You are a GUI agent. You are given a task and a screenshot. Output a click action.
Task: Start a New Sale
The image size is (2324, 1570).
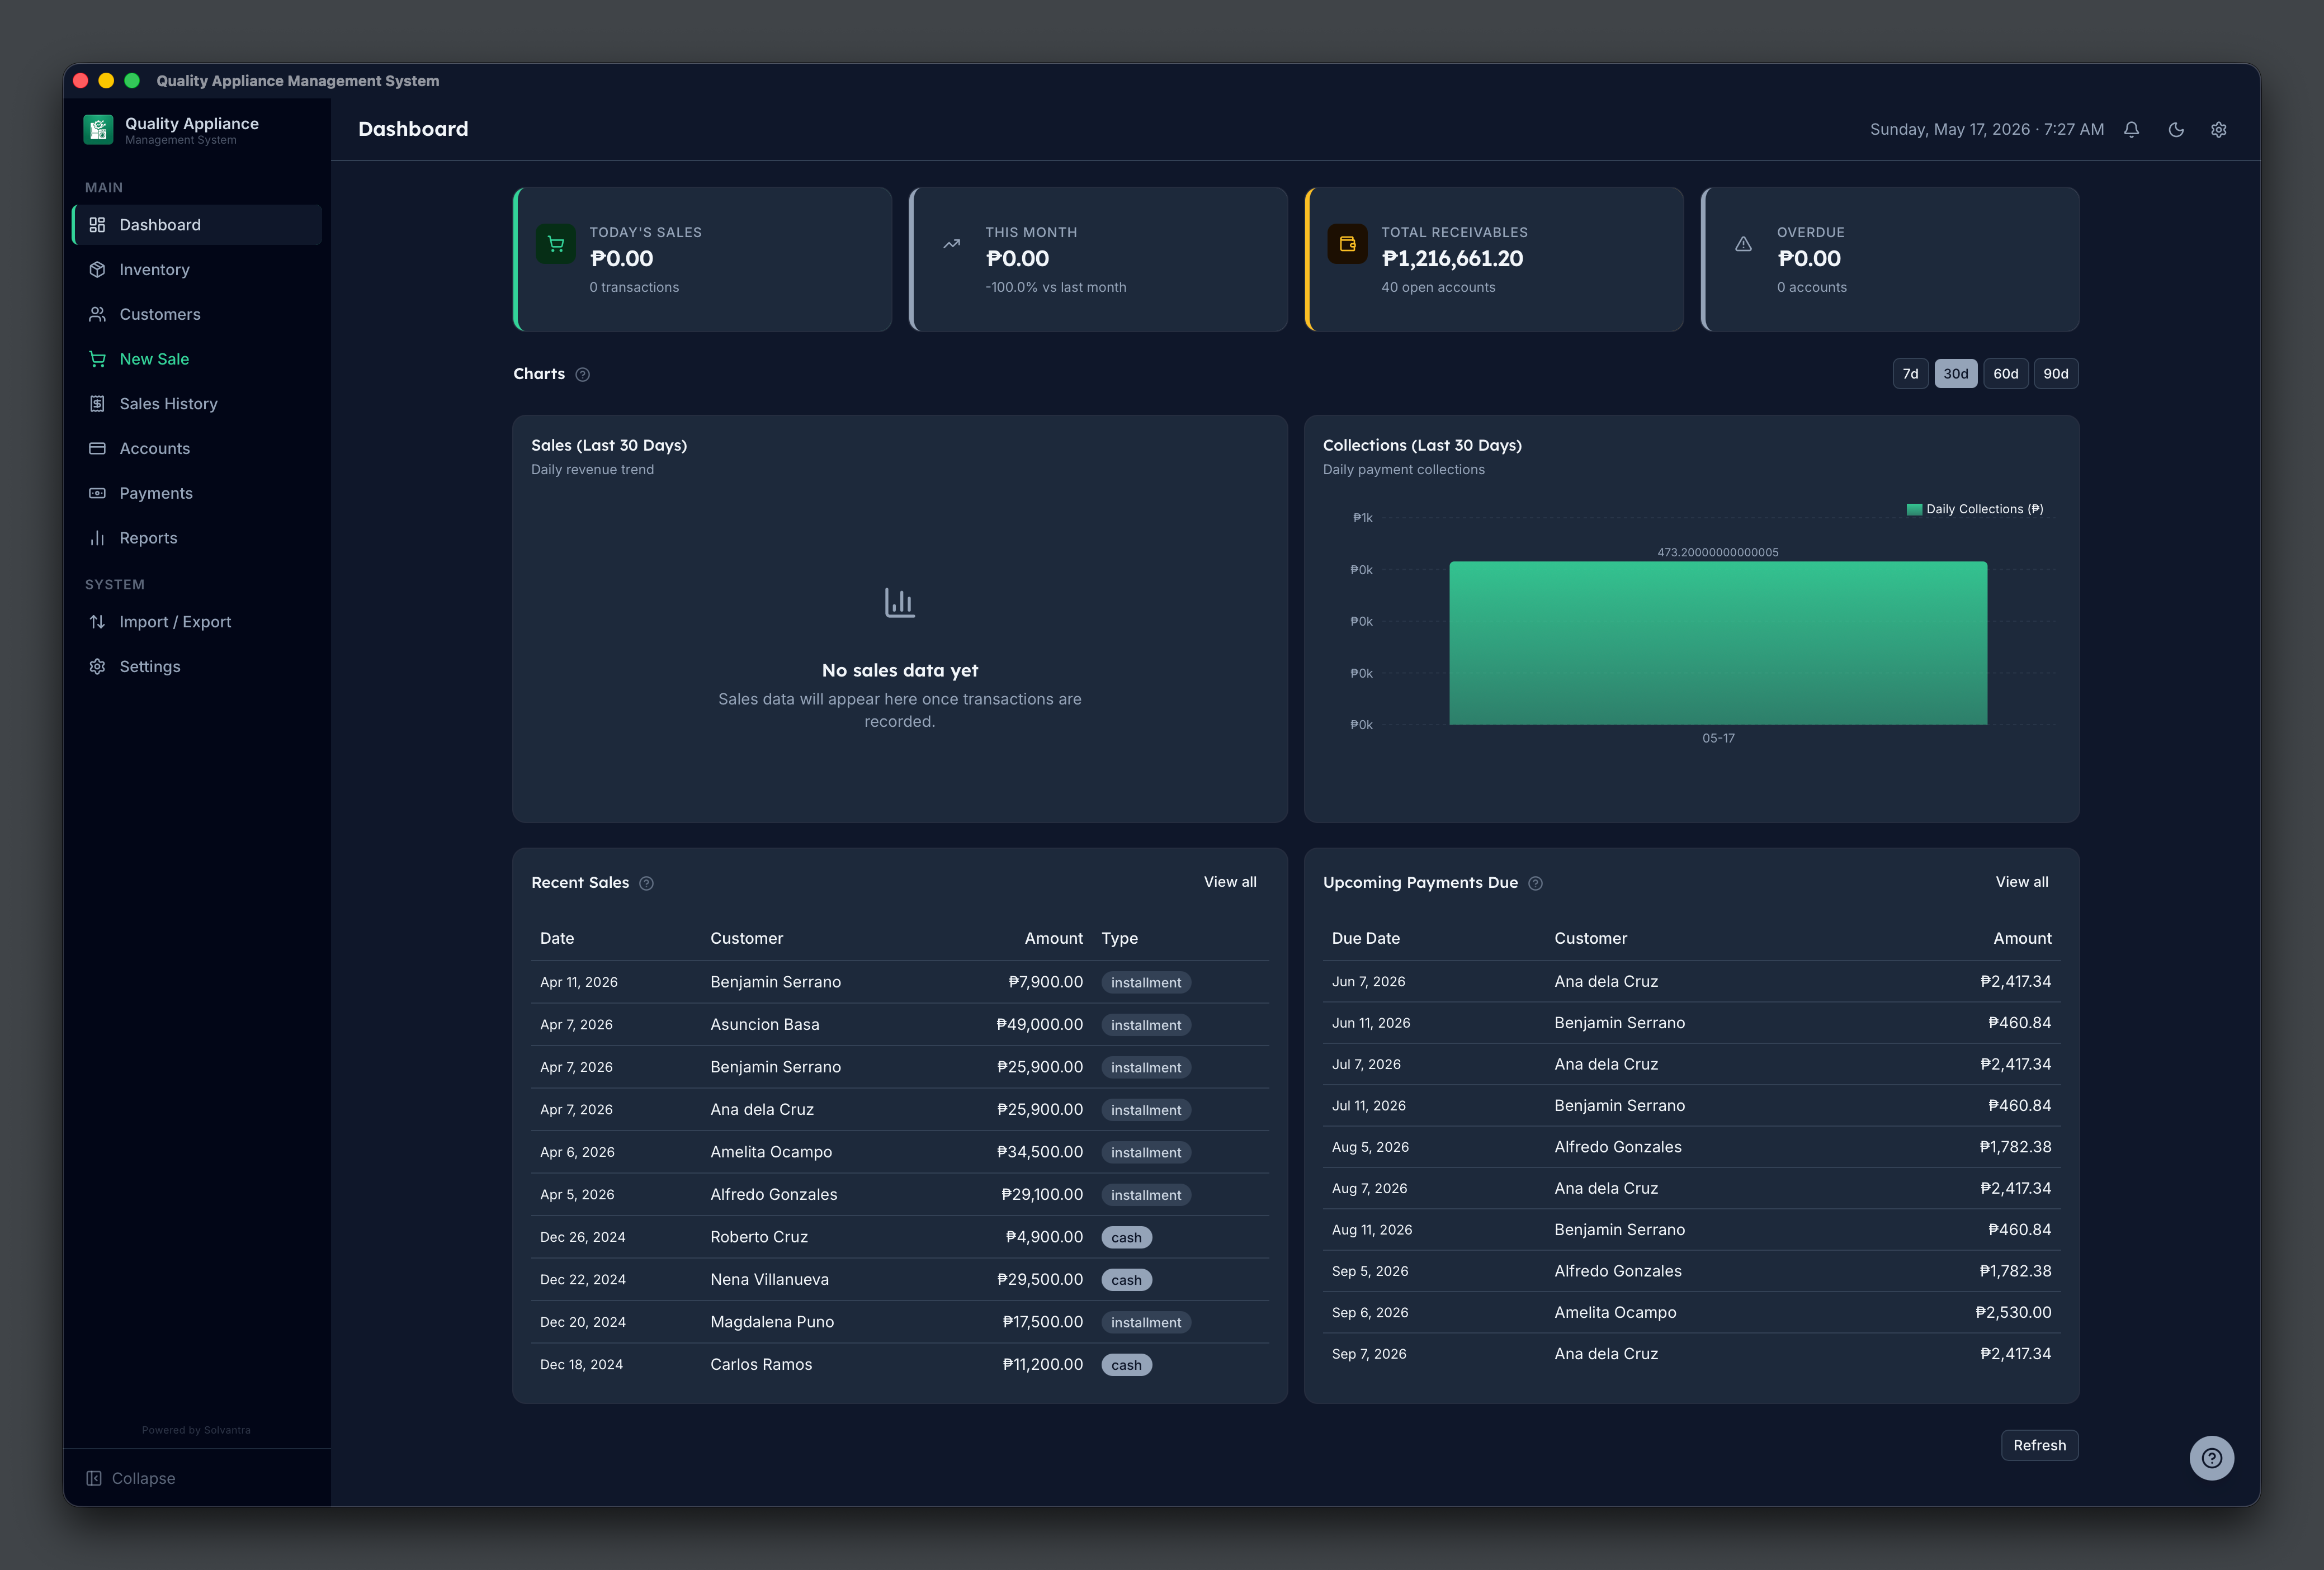point(197,359)
